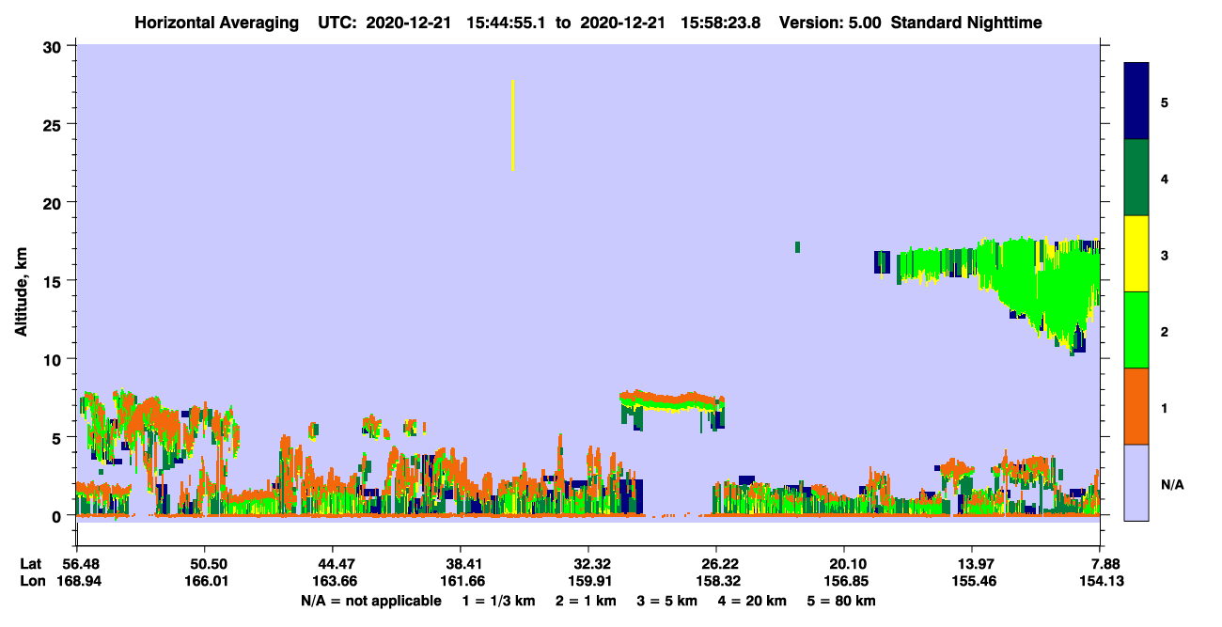1222x627 pixels.
Task: Click the latitude tick value 7.88
Action: click(1105, 563)
